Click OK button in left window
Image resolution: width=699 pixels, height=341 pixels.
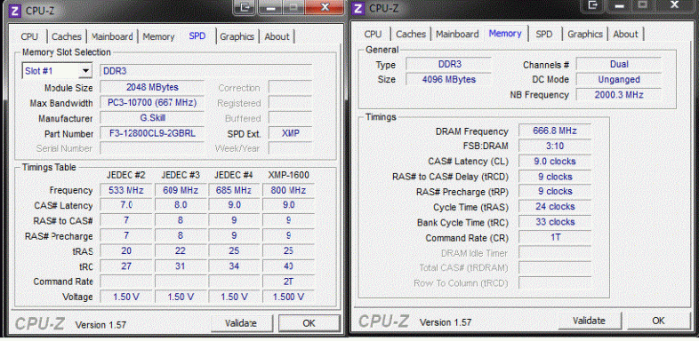(x=309, y=323)
